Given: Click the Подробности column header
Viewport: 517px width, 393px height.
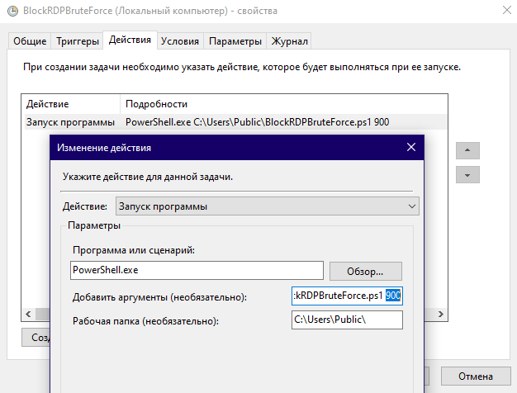Looking at the screenshot, I should pos(283,104).
